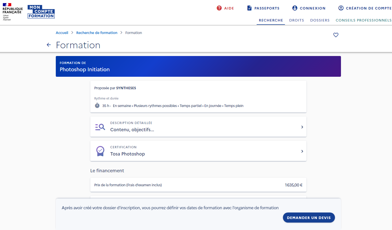Add the formation to favorites with the heart icon
This screenshot has width=392, height=230.
336,35
